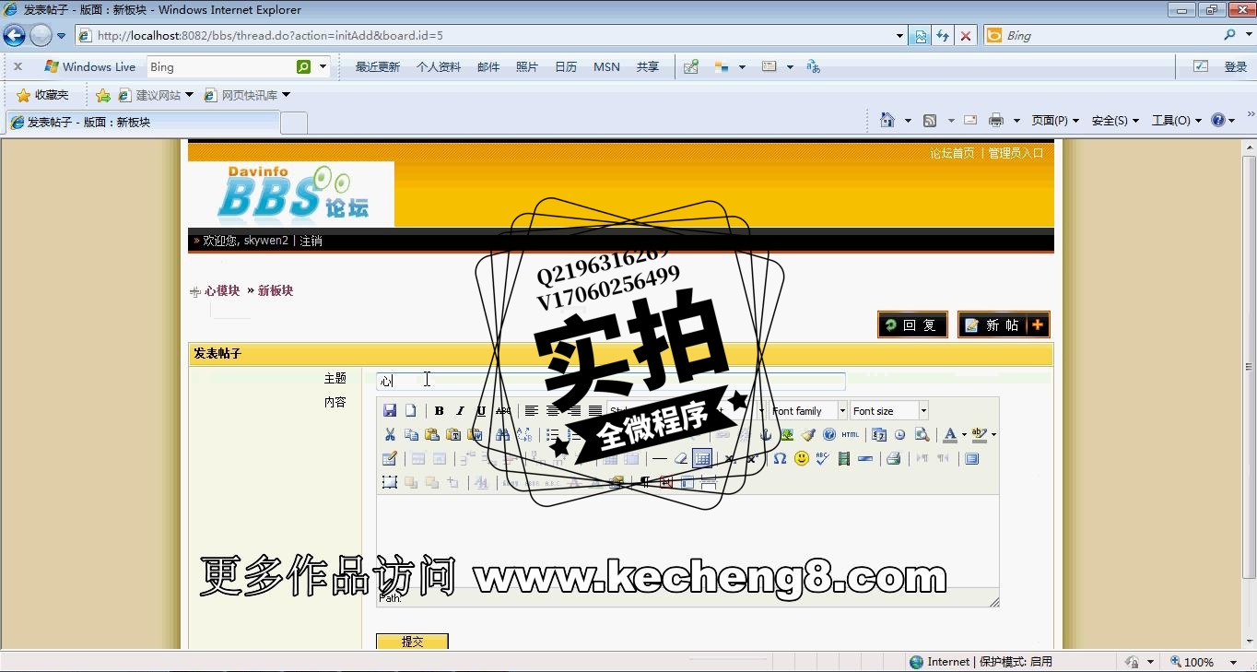Toggle strikethrough formatting in the editor

click(x=503, y=411)
